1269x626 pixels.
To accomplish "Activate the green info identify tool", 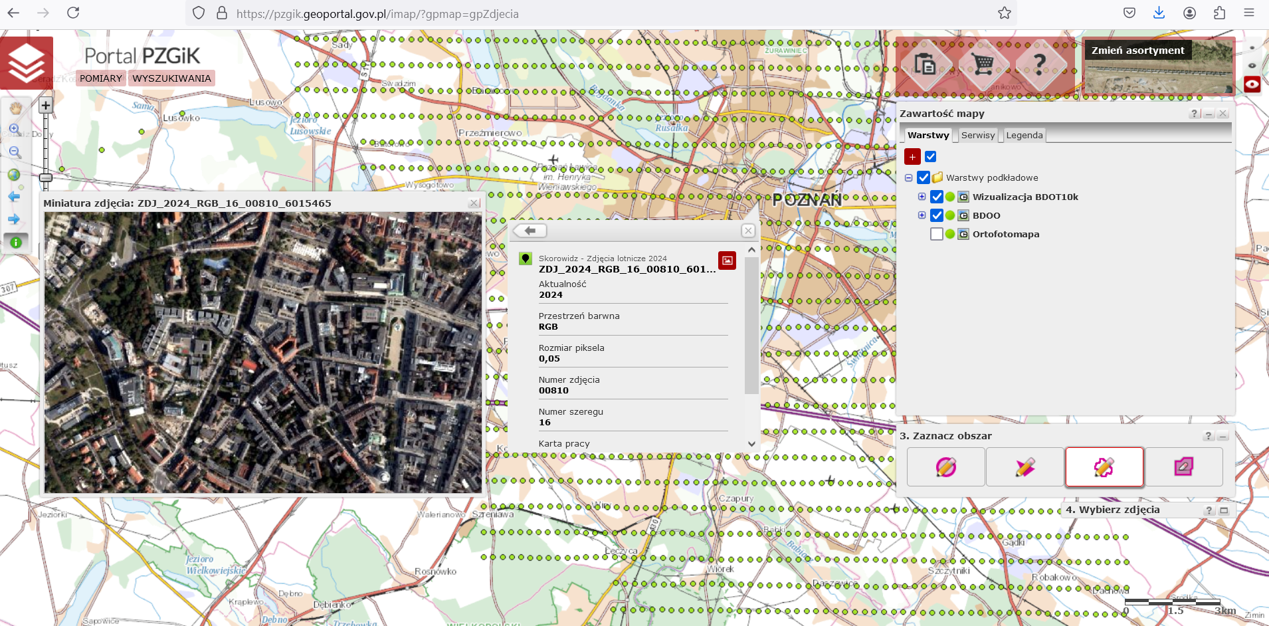I will click(16, 243).
